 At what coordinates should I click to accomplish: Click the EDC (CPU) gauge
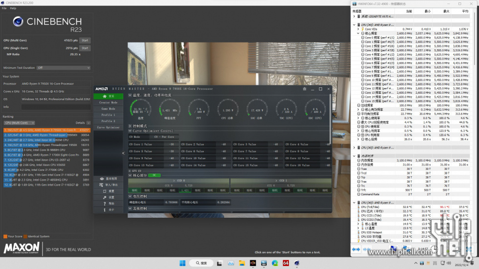click(x=315, y=109)
